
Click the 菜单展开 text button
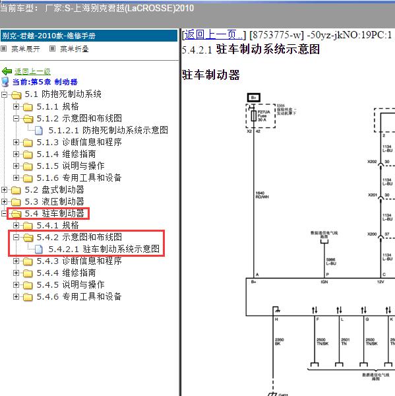[26, 49]
